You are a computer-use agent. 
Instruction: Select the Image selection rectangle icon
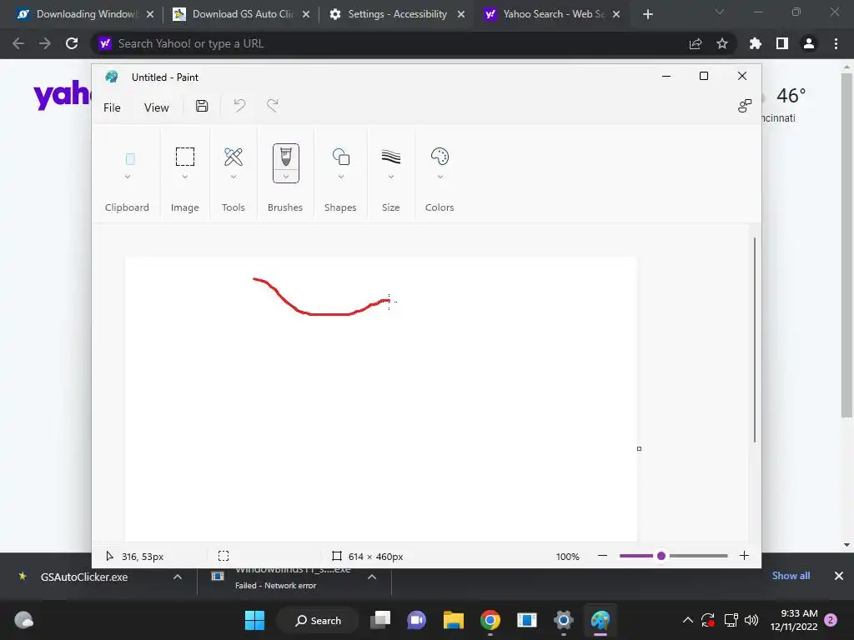click(184, 157)
